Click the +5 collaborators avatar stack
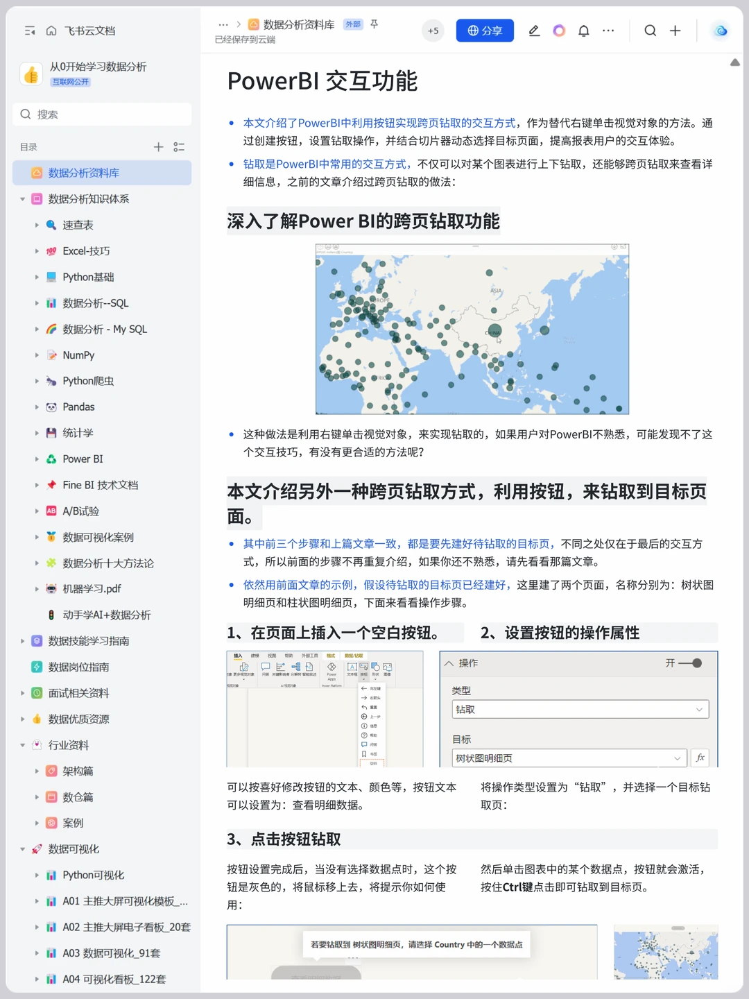This screenshot has height=999, width=749. click(433, 31)
